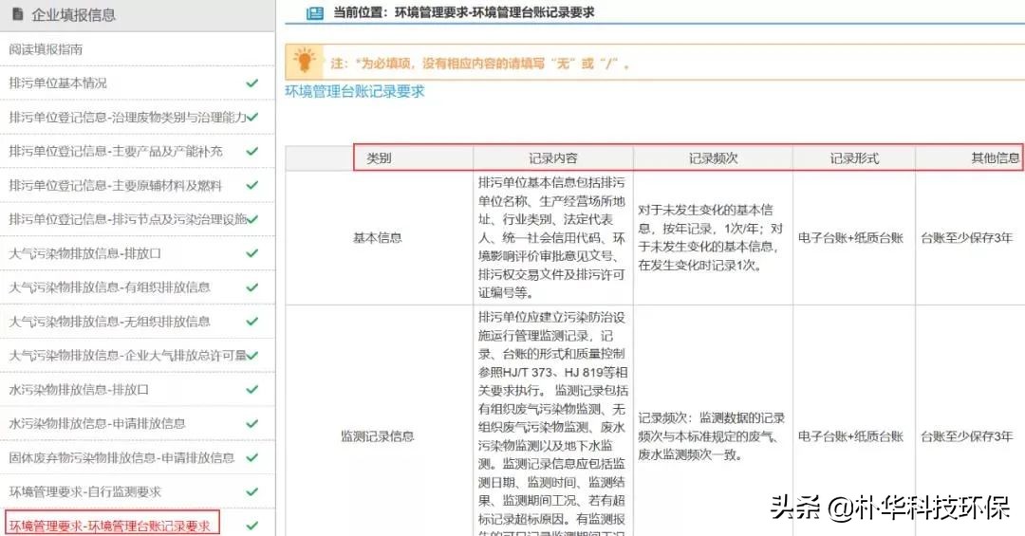Click the 企业填报信息 sidebar header
1025x536 pixels.
(138, 15)
